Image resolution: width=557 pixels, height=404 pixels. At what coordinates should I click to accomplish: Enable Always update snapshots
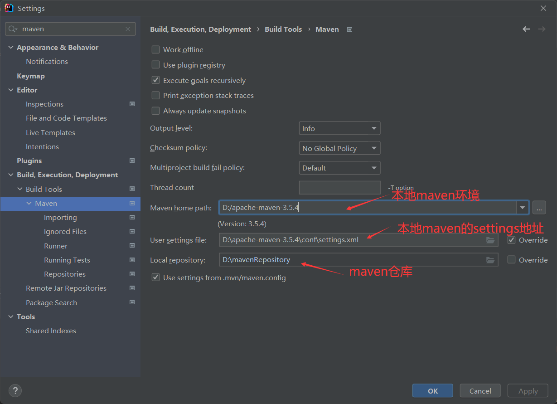[x=155, y=111]
